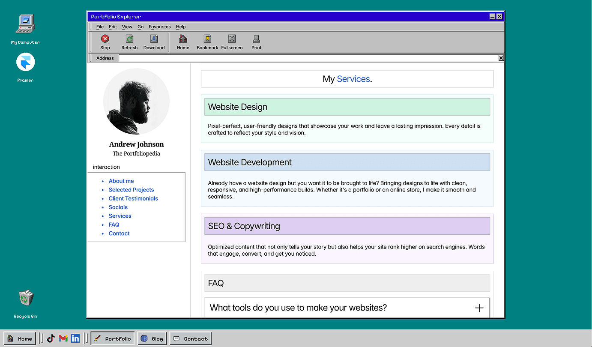The width and height of the screenshot is (592, 347).
Task: Click the Andrew Johnson name text
Action: pyautogui.click(x=136, y=144)
